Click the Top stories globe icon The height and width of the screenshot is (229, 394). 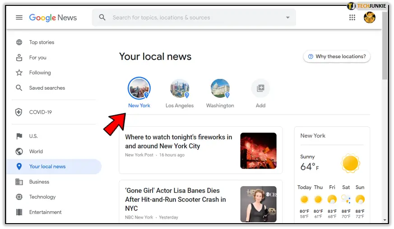click(x=19, y=42)
